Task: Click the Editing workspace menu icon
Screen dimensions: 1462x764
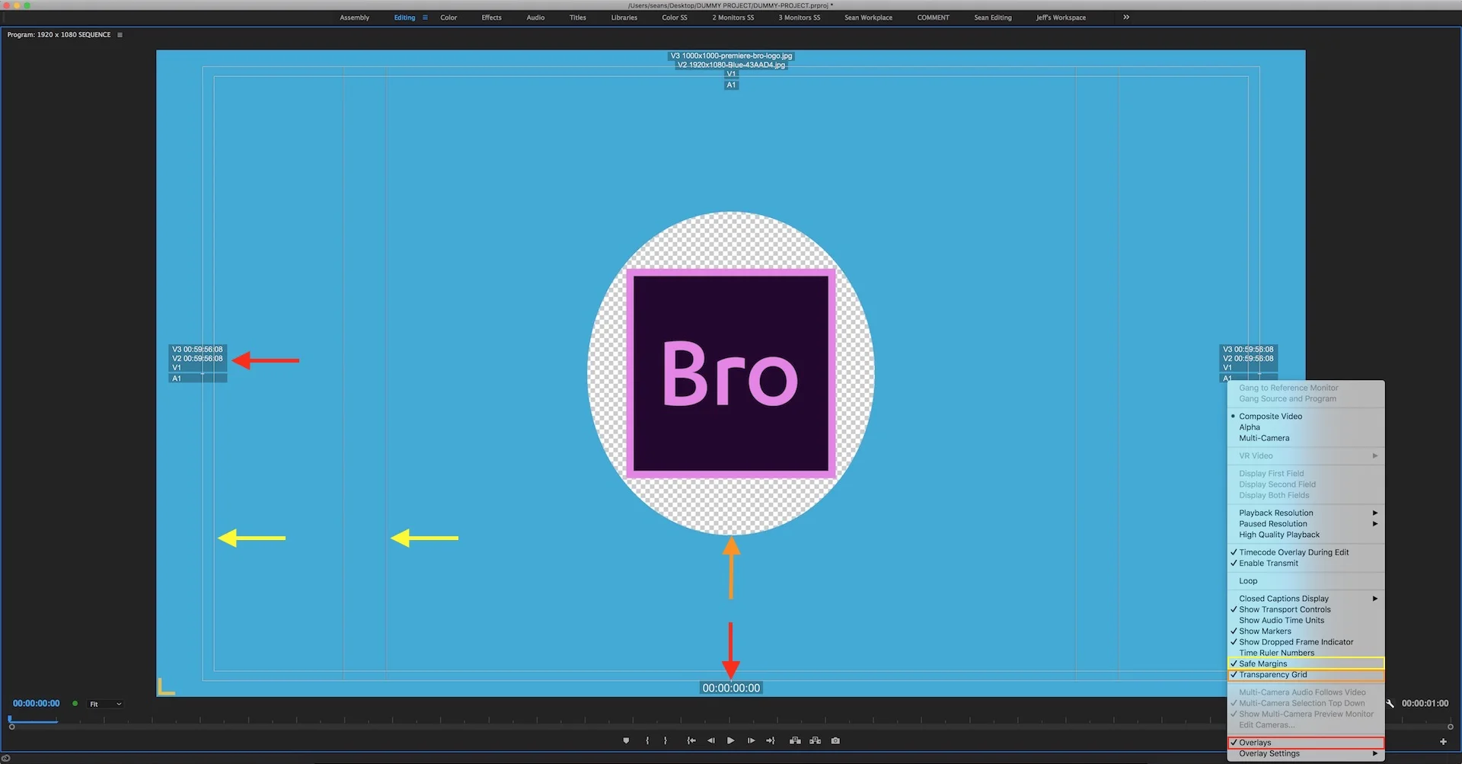Action: pos(425,18)
